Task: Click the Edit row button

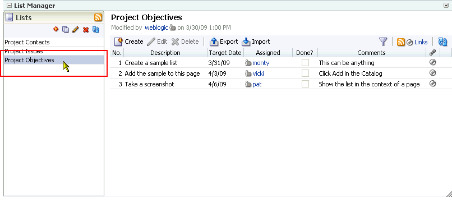Action: (x=157, y=42)
